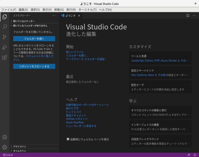Click the 新しいファイル link

75,52
